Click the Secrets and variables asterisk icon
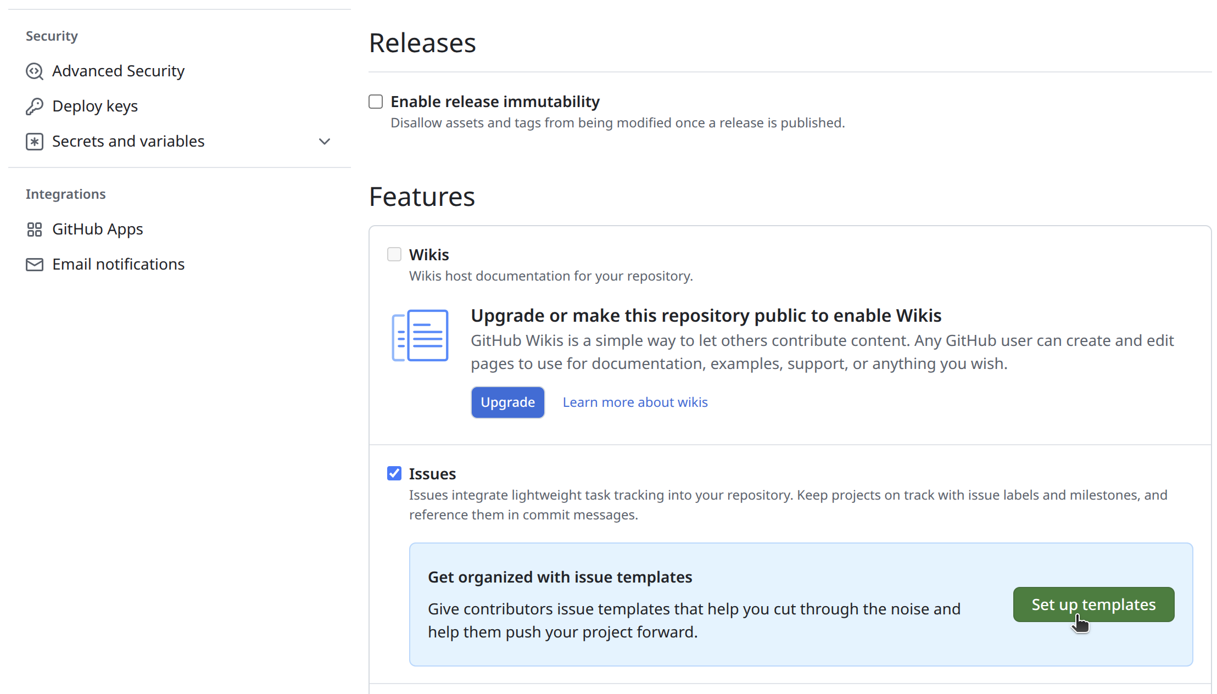This screenshot has height=694, width=1217. 35,142
